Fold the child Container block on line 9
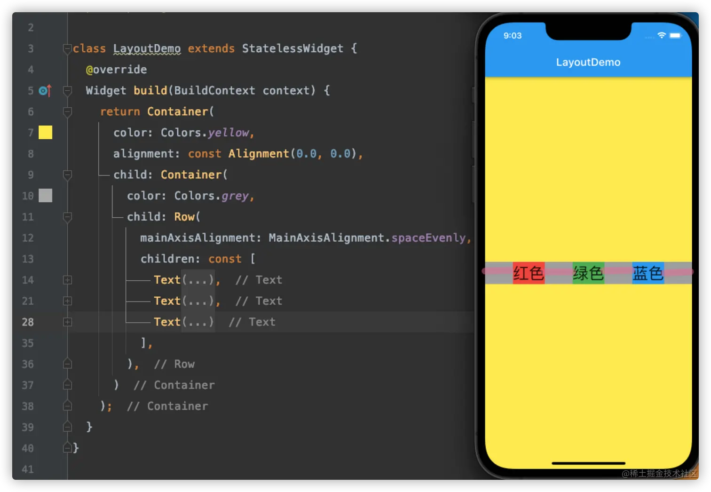Viewport: 711px width, 492px height. click(x=67, y=175)
